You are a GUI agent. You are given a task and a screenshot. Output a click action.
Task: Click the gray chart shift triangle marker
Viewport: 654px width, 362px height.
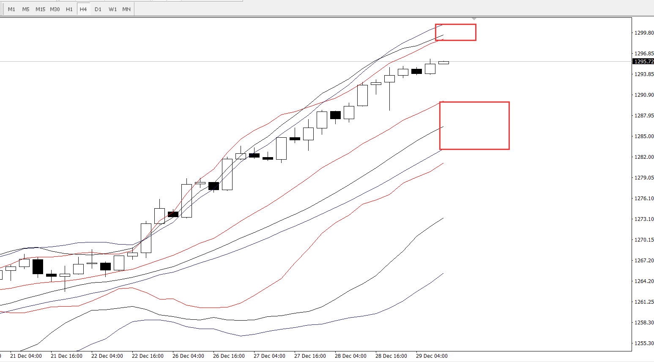pos(474,19)
